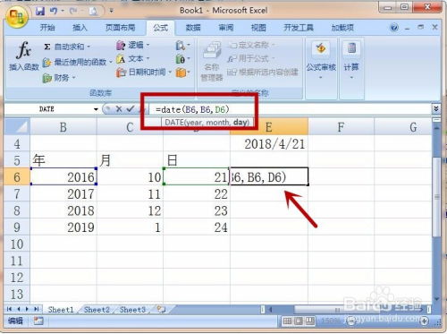Viewport: 447px width, 334px height.
Task: Click Create from Selection (根据所选内容创建)
Action: (263, 72)
